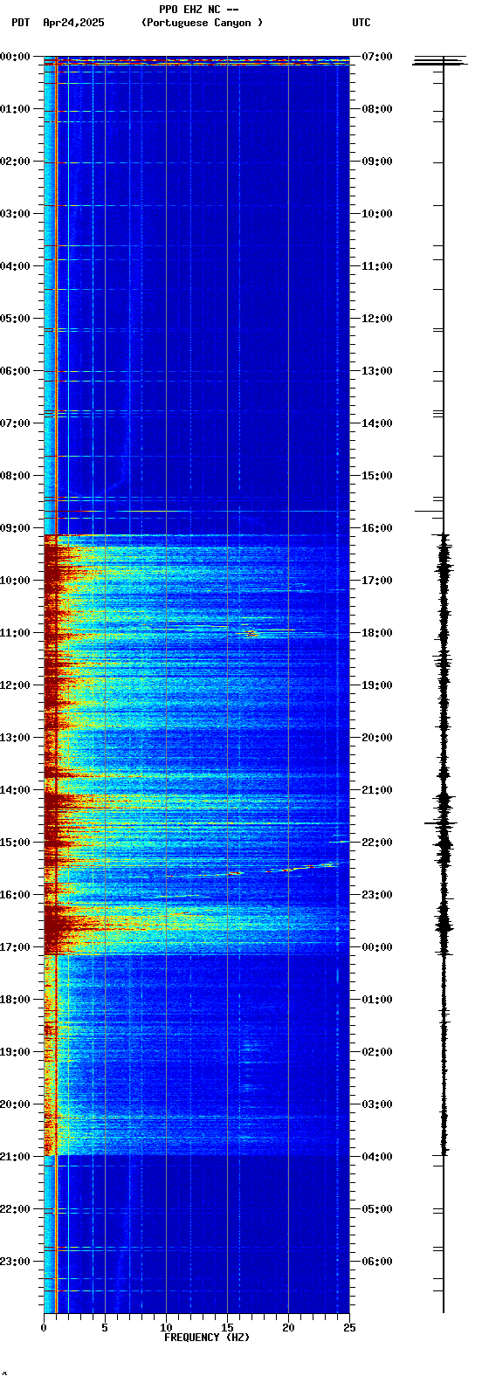The width and height of the screenshot is (482, 1383).
Task: Click the UTC '07:00' time tick label
Action: click(377, 57)
